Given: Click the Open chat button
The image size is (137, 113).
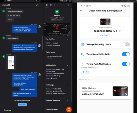Looking at the screenshot, I should (22, 105).
